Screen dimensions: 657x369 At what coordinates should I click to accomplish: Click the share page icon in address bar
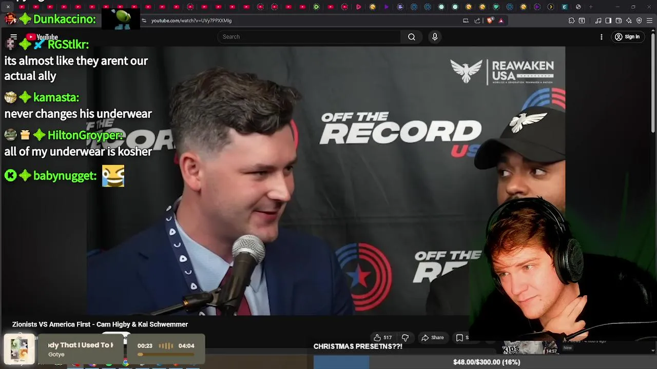(477, 20)
